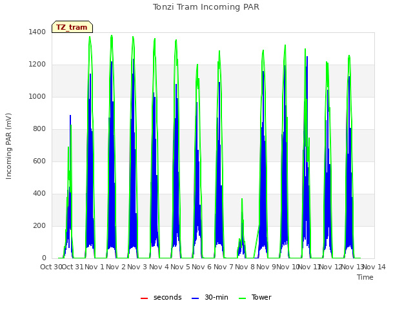Click the Nov 6 x-axis label
The image size is (413, 310).
click(x=201, y=267)
